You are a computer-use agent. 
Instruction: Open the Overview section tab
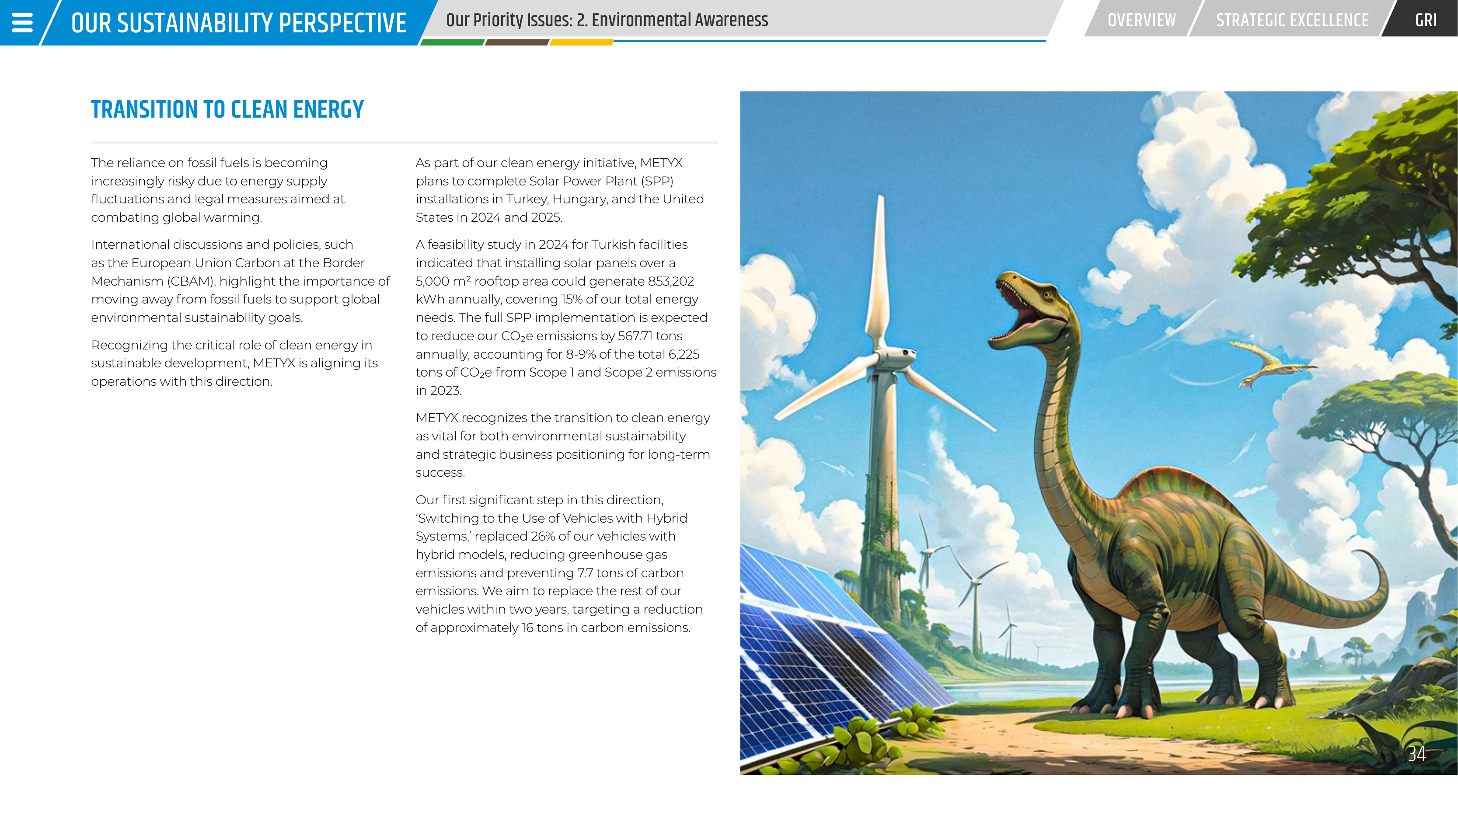point(1142,21)
